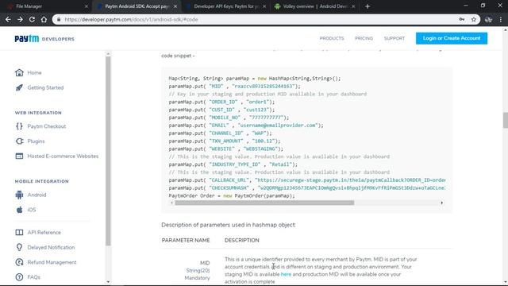Image resolution: width=508 pixels, height=286 pixels.
Task: Click DESCRIPTION column header
Action: tap(241, 240)
